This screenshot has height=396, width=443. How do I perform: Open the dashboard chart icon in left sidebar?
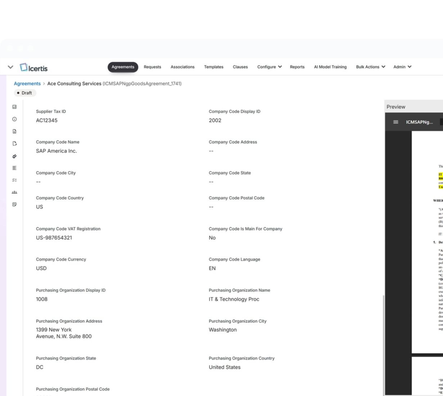(14, 107)
